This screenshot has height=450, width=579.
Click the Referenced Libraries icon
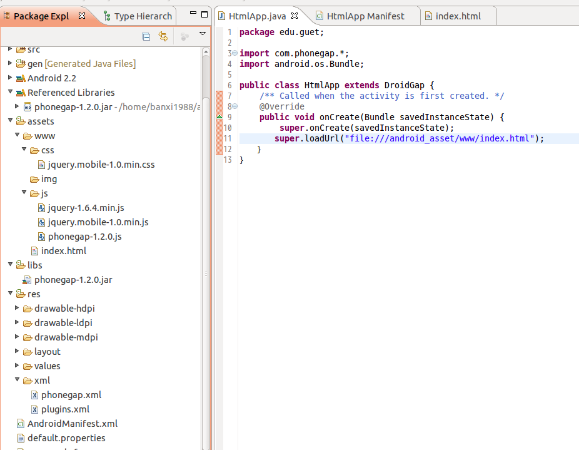[x=21, y=93]
